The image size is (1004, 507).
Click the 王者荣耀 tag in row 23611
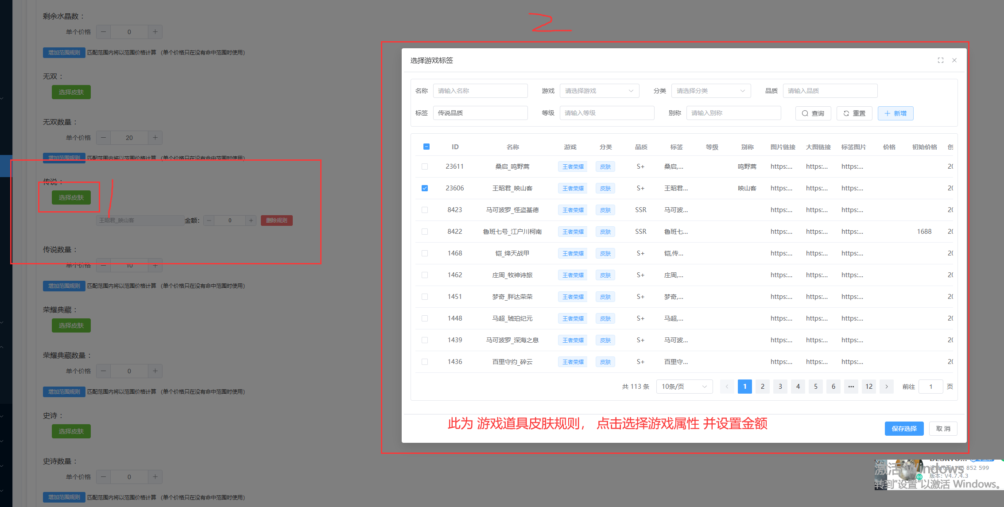(x=573, y=166)
